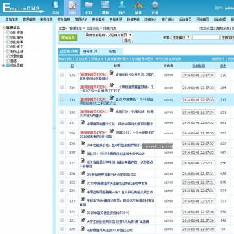Sort by the ID column header

click(x=72, y=66)
